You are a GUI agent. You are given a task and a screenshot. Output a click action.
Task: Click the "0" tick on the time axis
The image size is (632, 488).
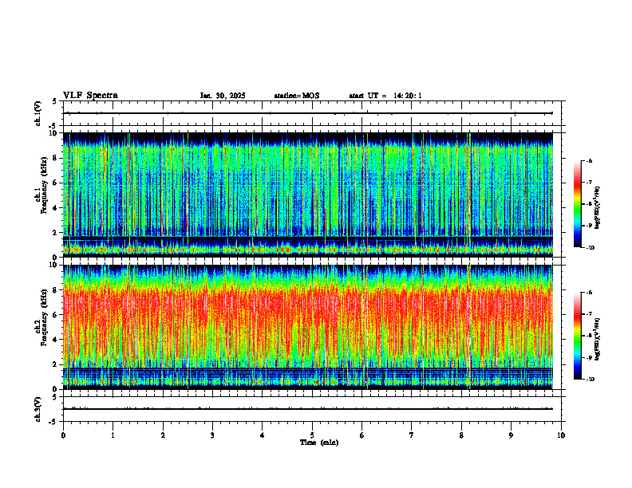[x=63, y=435]
